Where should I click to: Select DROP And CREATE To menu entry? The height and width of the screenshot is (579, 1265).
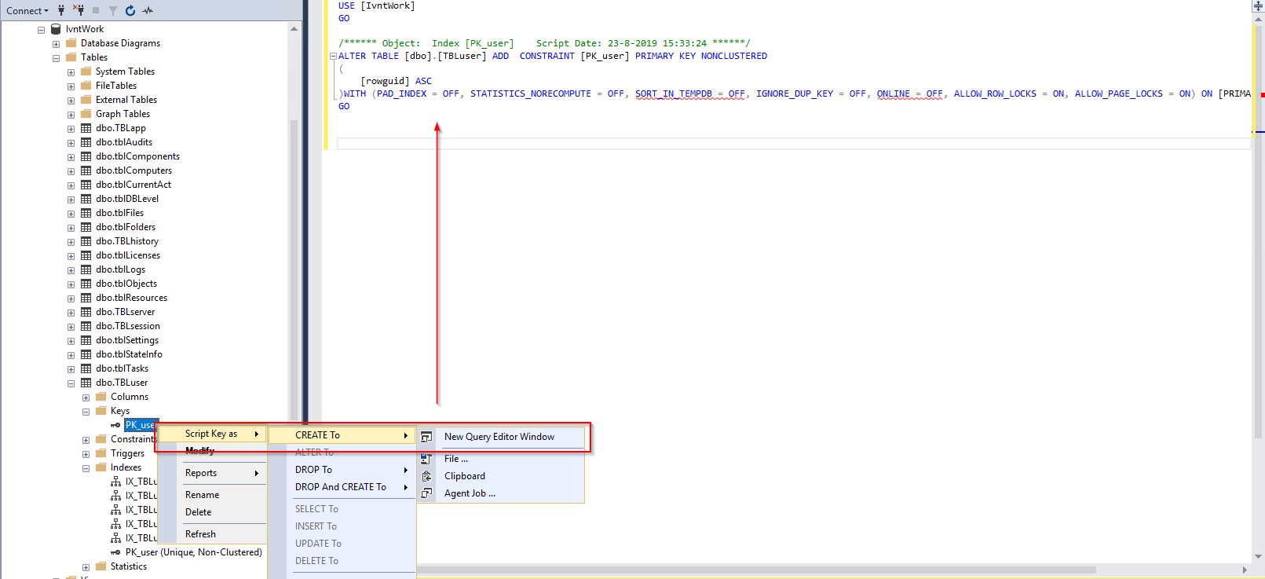point(341,487)
